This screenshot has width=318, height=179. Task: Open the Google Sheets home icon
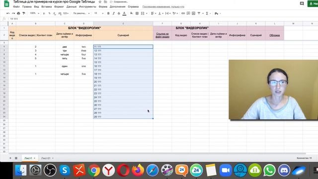[6, 3]
